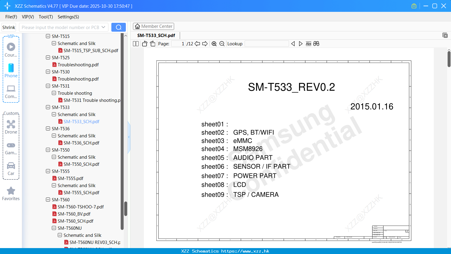Click the sidebar collapse handle
Image resolution: width=451 pixels, height=254 pixels.
point(129,137)
